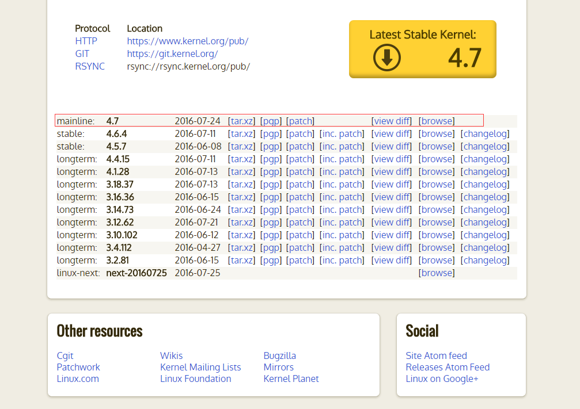Image resolution: width=580 pixels, height=409 pixels.
Task: View diff for longterm 3.12.62
Action: point(391,222)
